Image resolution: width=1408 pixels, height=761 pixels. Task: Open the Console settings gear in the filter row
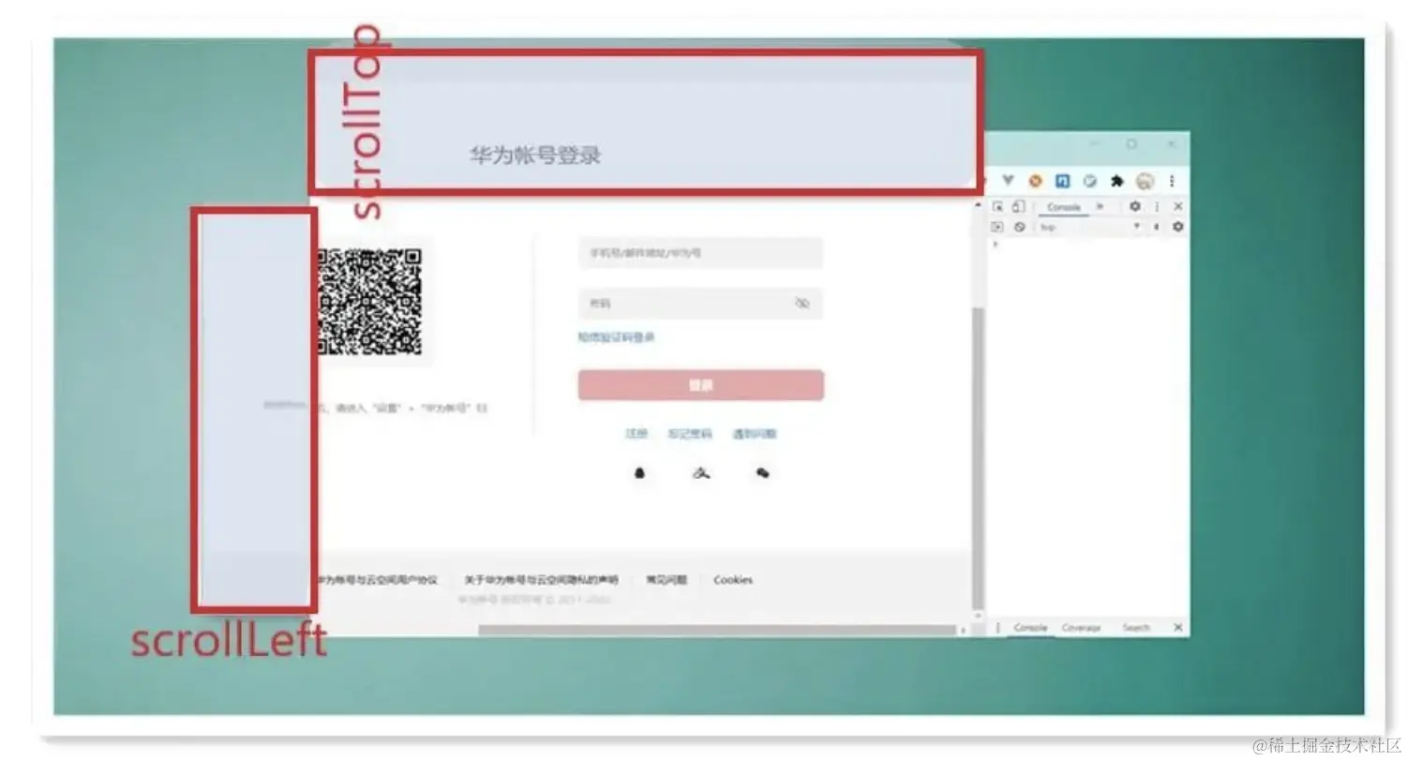click(1178, 227)
